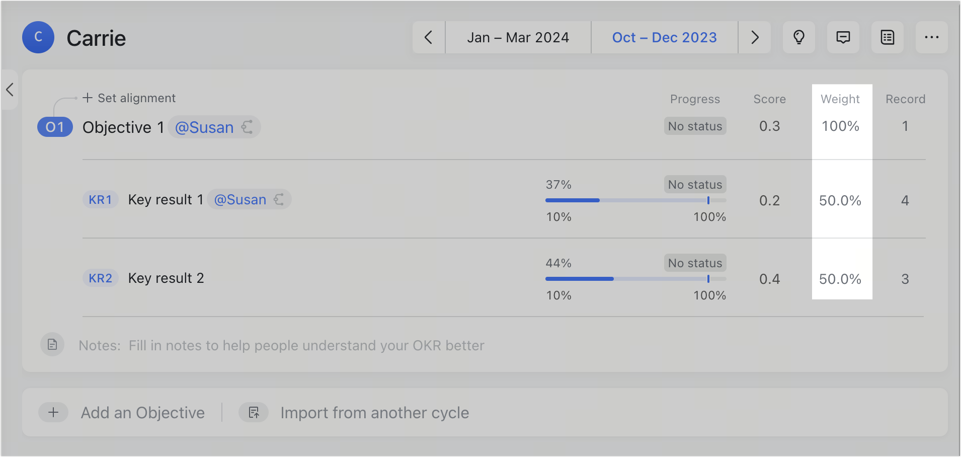Navigate to previous cycle with left chevron

[428, 37]
